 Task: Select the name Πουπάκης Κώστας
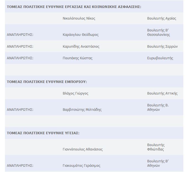coord(78,58)
